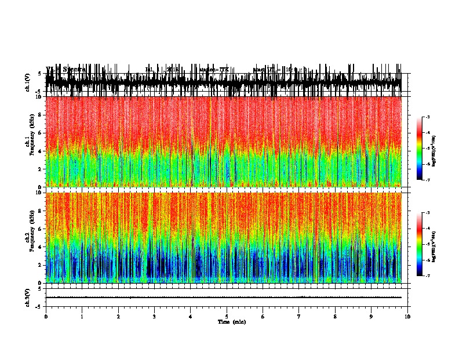
Task: Click the log(PSD) label beside ch.1 colorbar
Action: (434, 151)
